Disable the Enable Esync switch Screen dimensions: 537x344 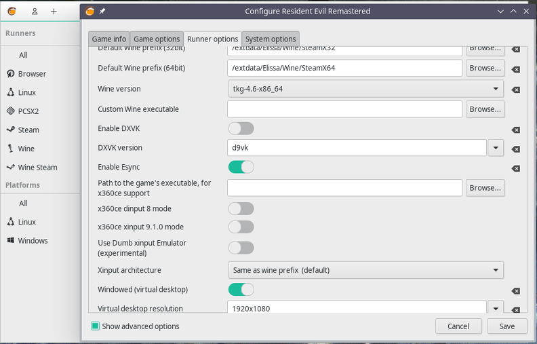point(241,167)
